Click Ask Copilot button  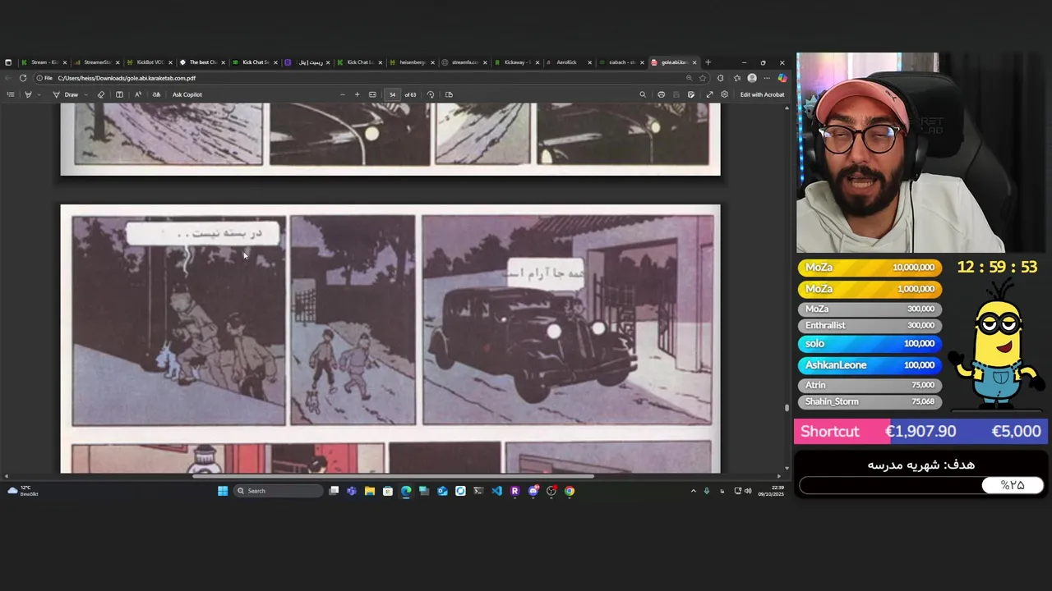point(187,94)
